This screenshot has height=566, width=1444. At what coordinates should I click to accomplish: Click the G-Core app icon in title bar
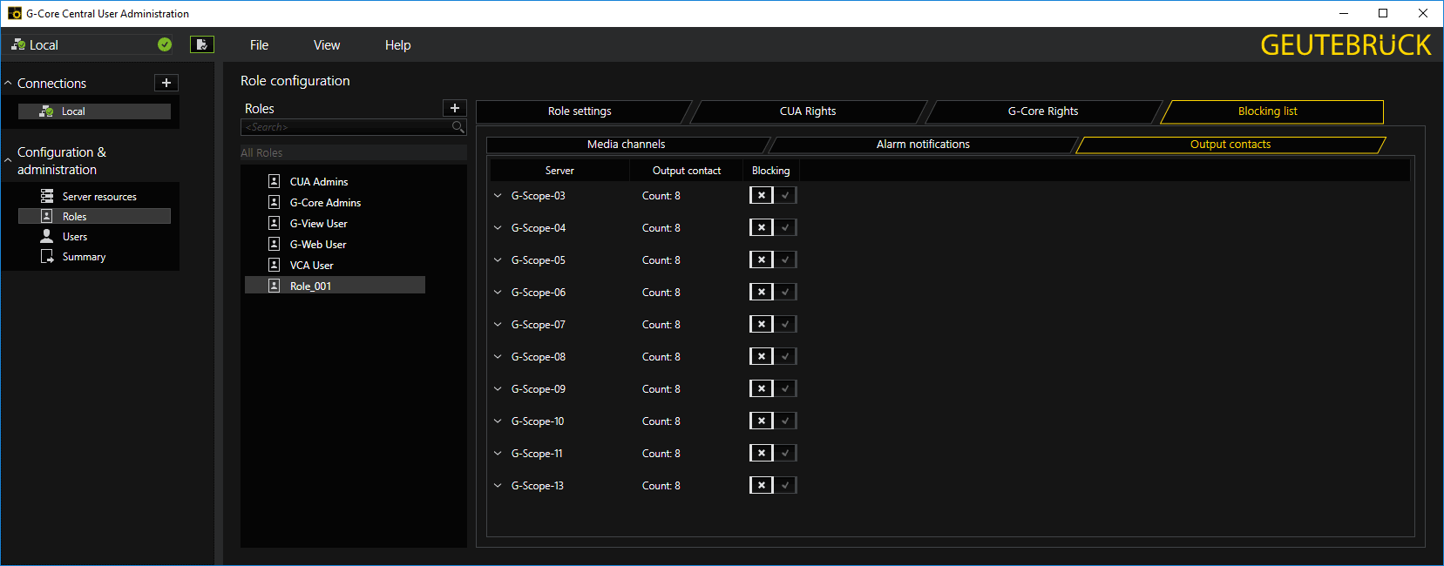[x=15, y=13]
